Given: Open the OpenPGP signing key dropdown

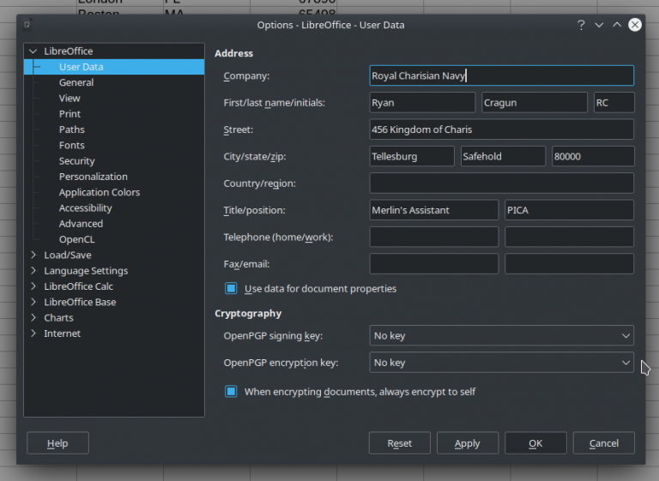Looking at the screenshot, I should (501, 336).
